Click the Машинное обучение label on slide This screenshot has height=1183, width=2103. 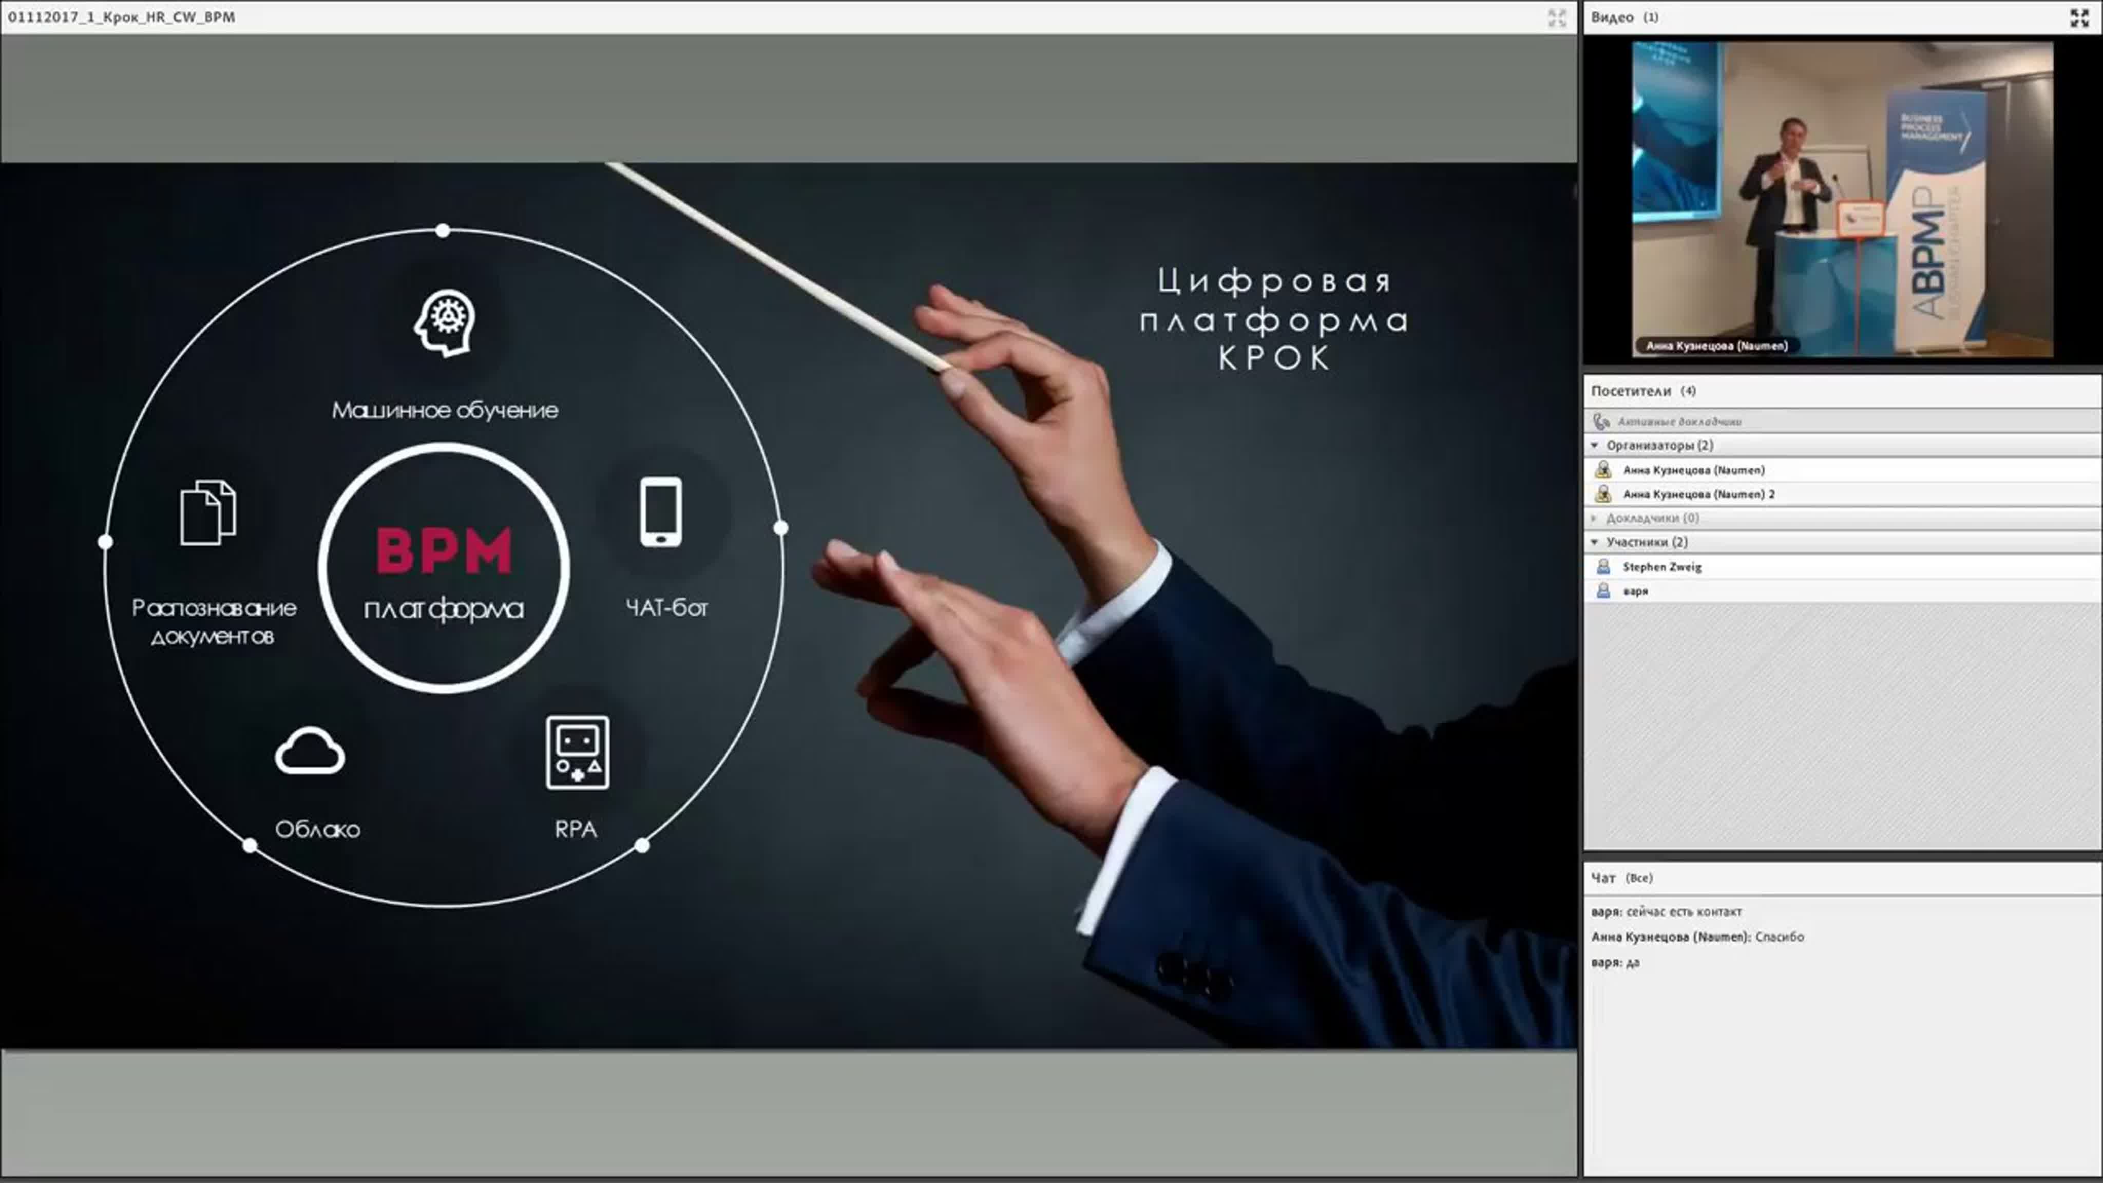coord(445,410)
